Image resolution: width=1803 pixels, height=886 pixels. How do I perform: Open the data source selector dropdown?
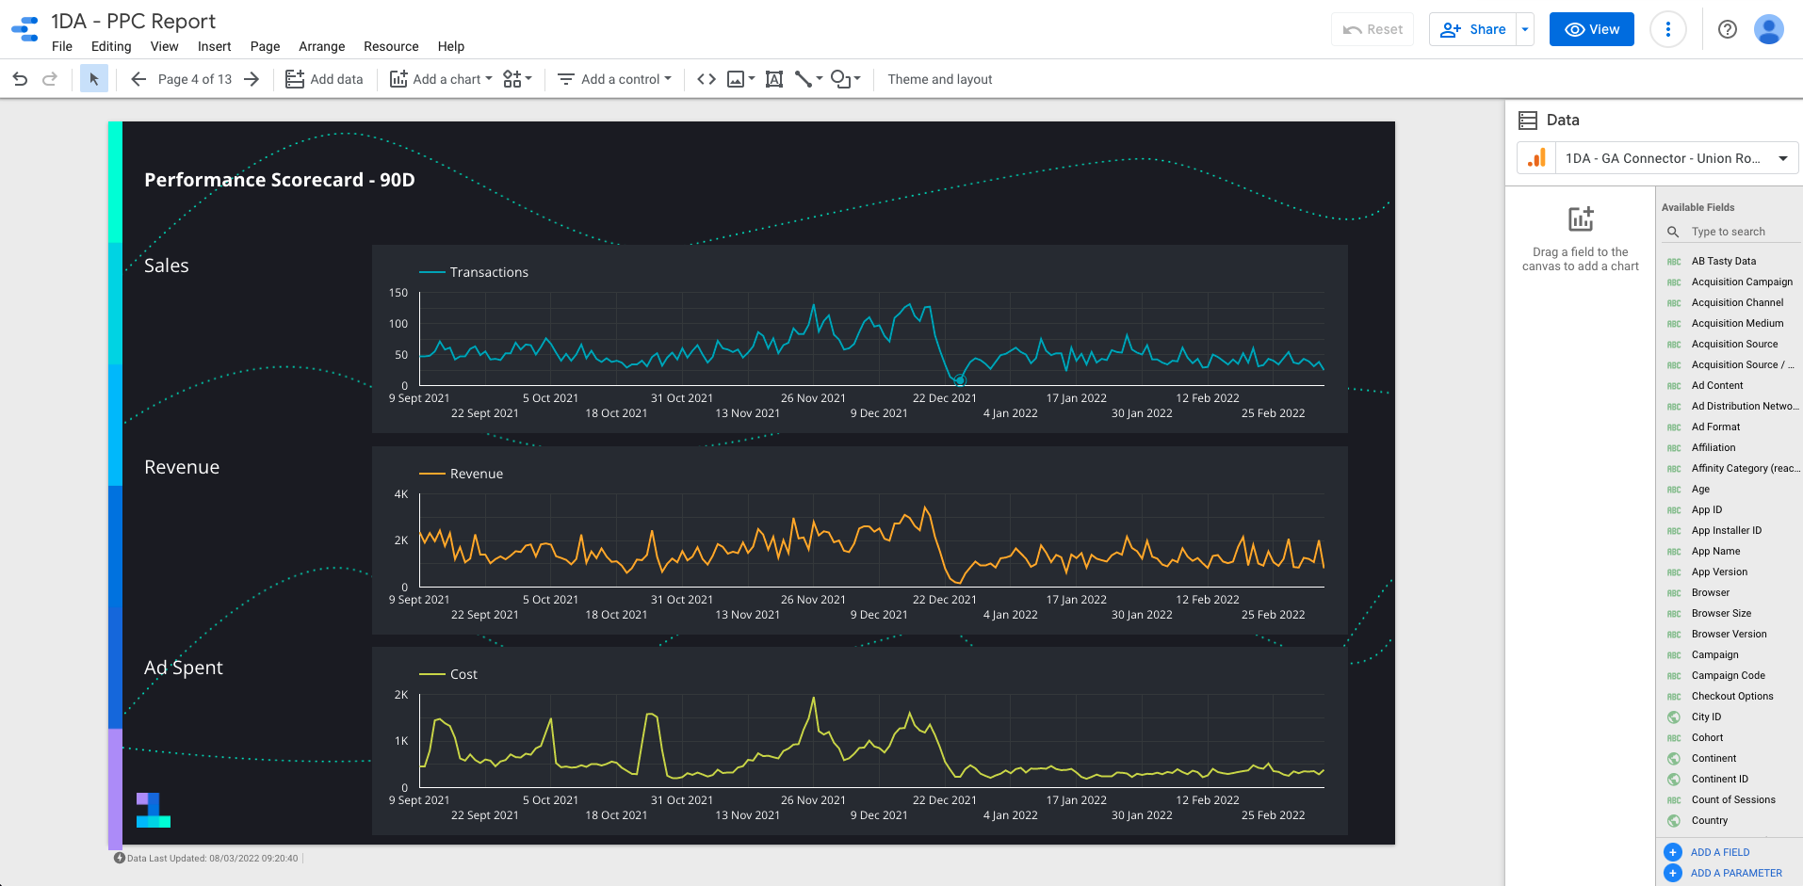(x=1658, y=158)
